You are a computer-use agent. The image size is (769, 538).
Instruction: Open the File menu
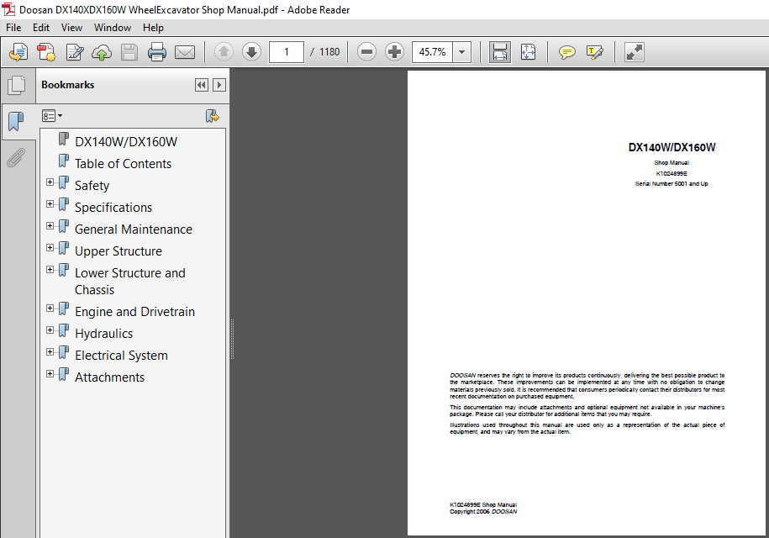13,28
